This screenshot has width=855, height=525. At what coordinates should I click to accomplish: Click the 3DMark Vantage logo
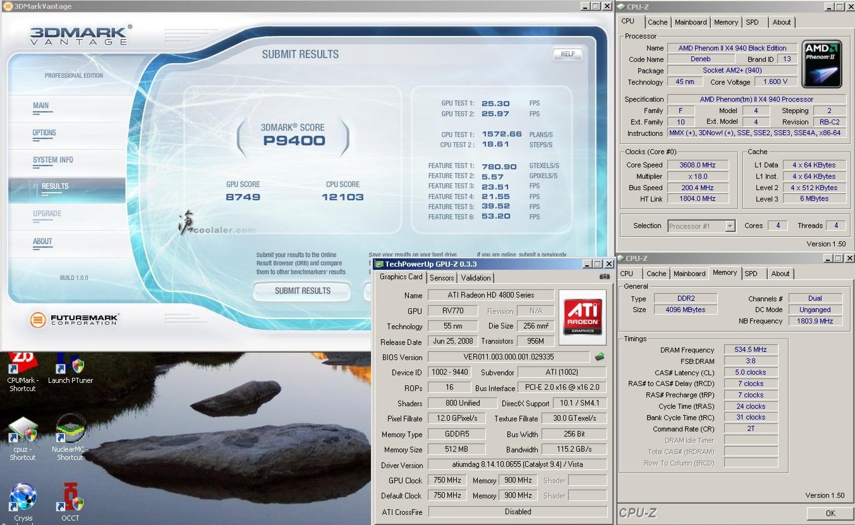[x=80, y=35]
